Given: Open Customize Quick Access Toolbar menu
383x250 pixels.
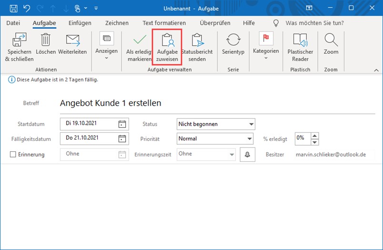Looking at the screenshot, I should [96, 8].
